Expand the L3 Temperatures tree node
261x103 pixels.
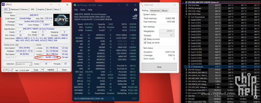click(186, 67)
